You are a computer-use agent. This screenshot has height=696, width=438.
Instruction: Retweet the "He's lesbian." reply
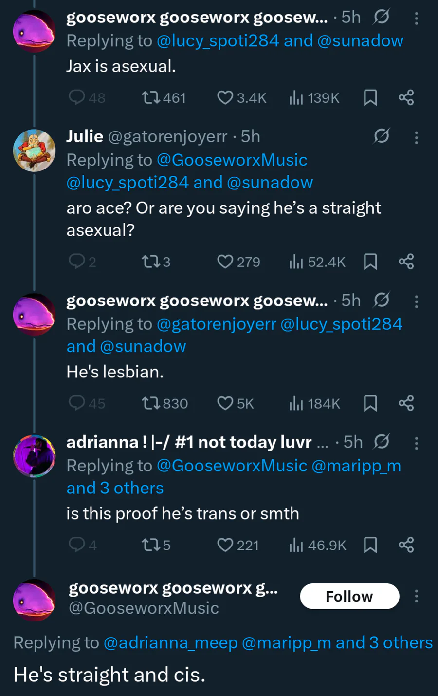point(149,403)
